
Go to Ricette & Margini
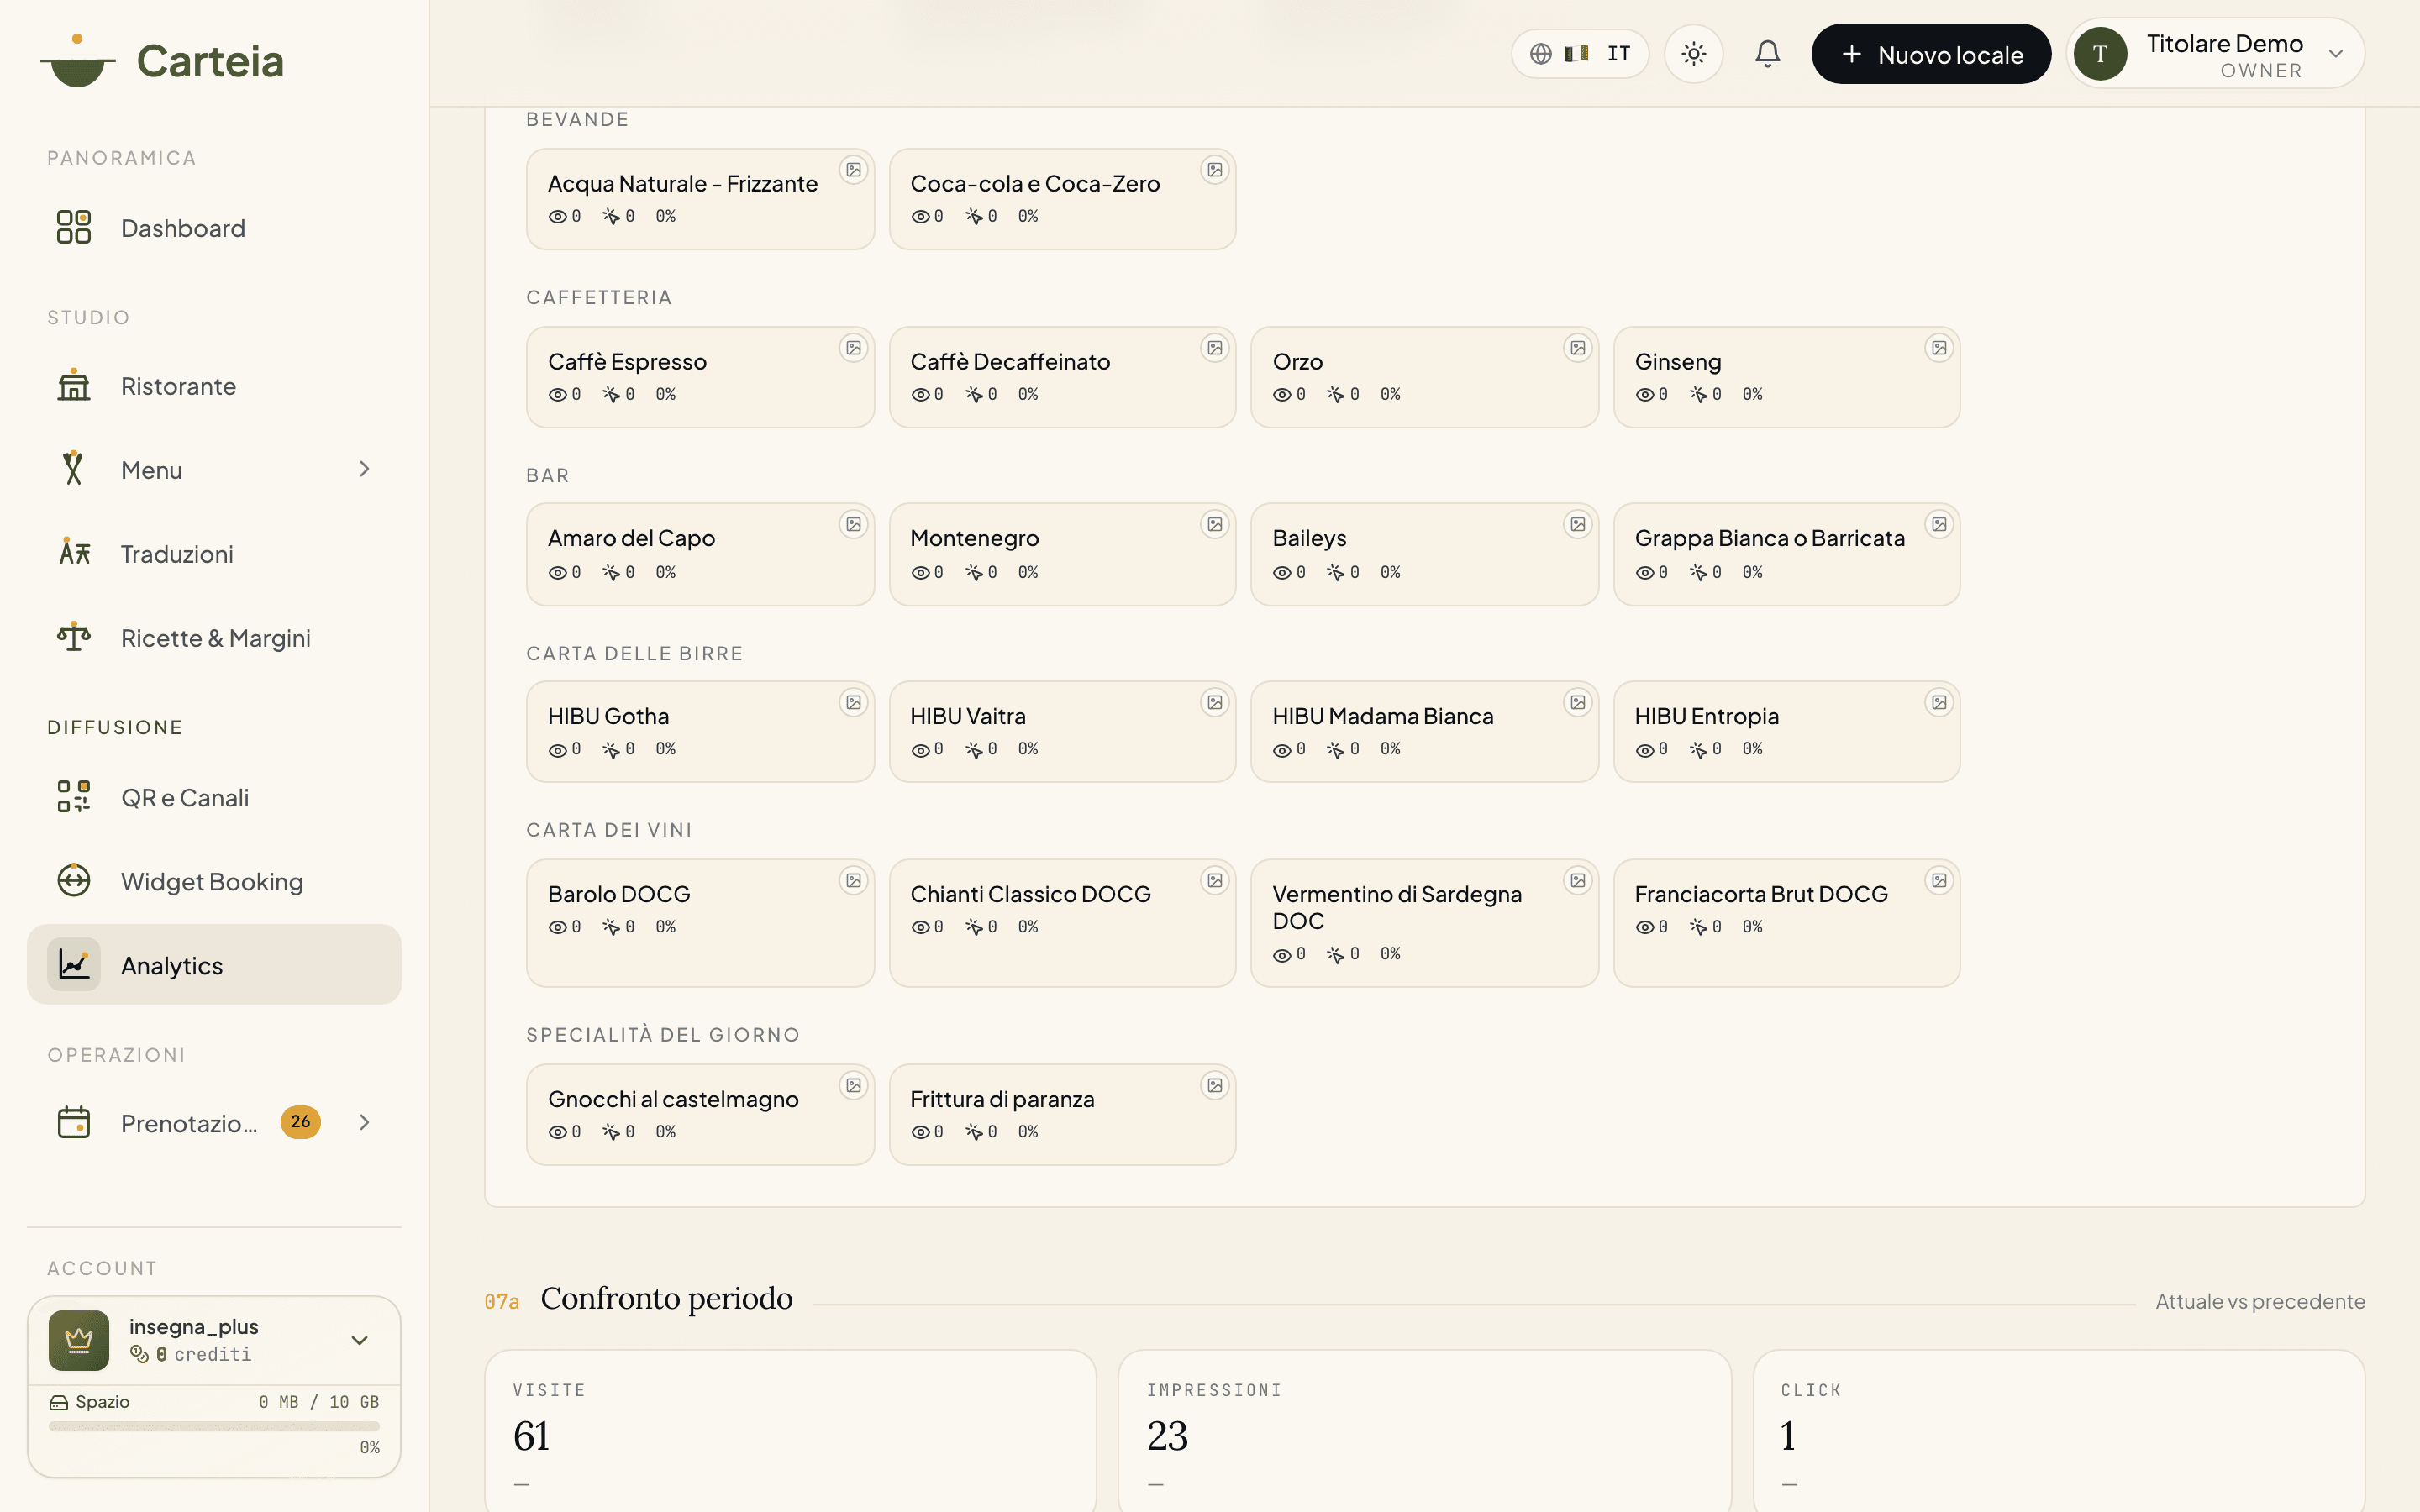[214, 638]
